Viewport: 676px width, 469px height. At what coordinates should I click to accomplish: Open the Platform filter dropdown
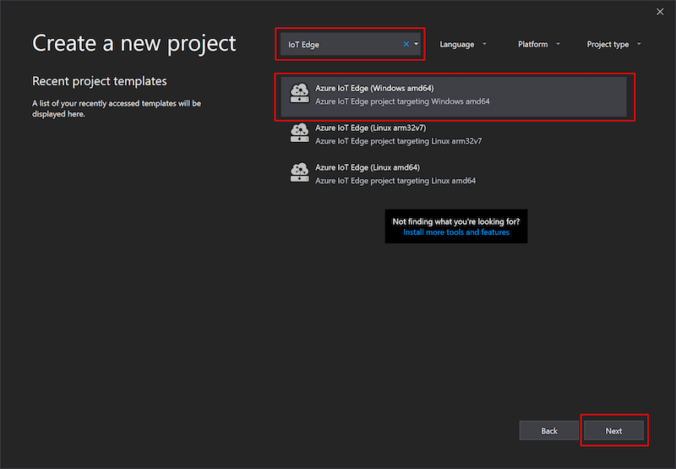539,45
